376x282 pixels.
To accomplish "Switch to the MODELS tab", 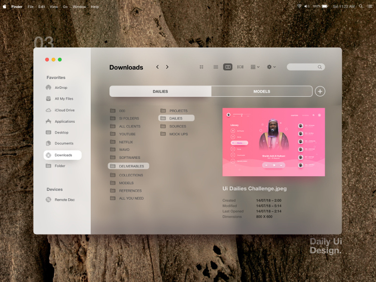I will tap(262, 91).
